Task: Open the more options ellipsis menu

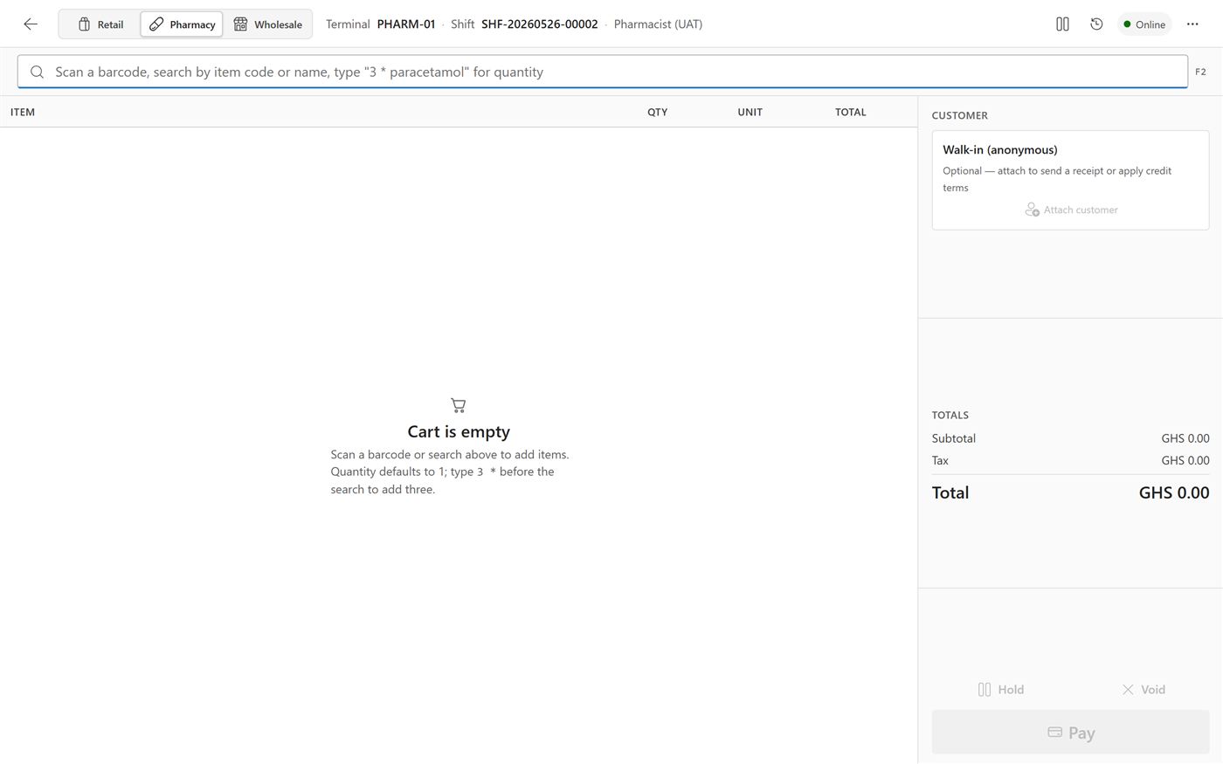Action: pos(1192,24)
